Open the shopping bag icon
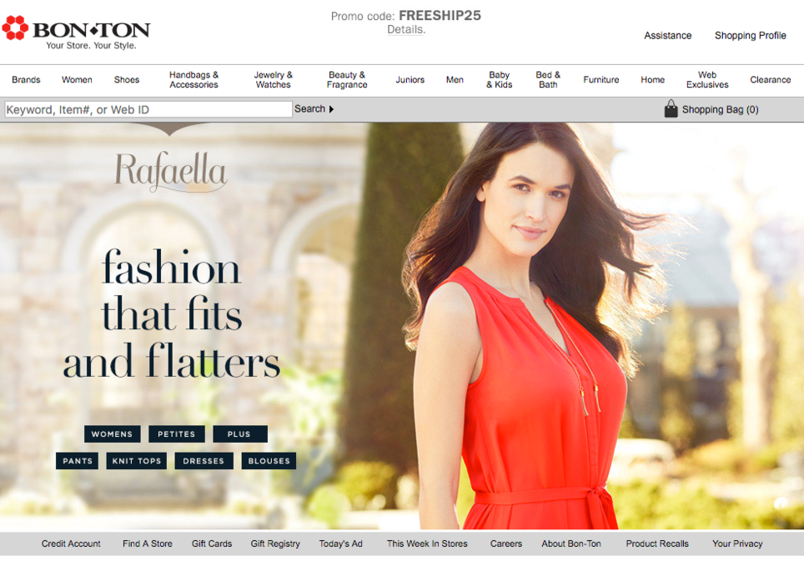This screenshot has width=804, height=581. 671,108
